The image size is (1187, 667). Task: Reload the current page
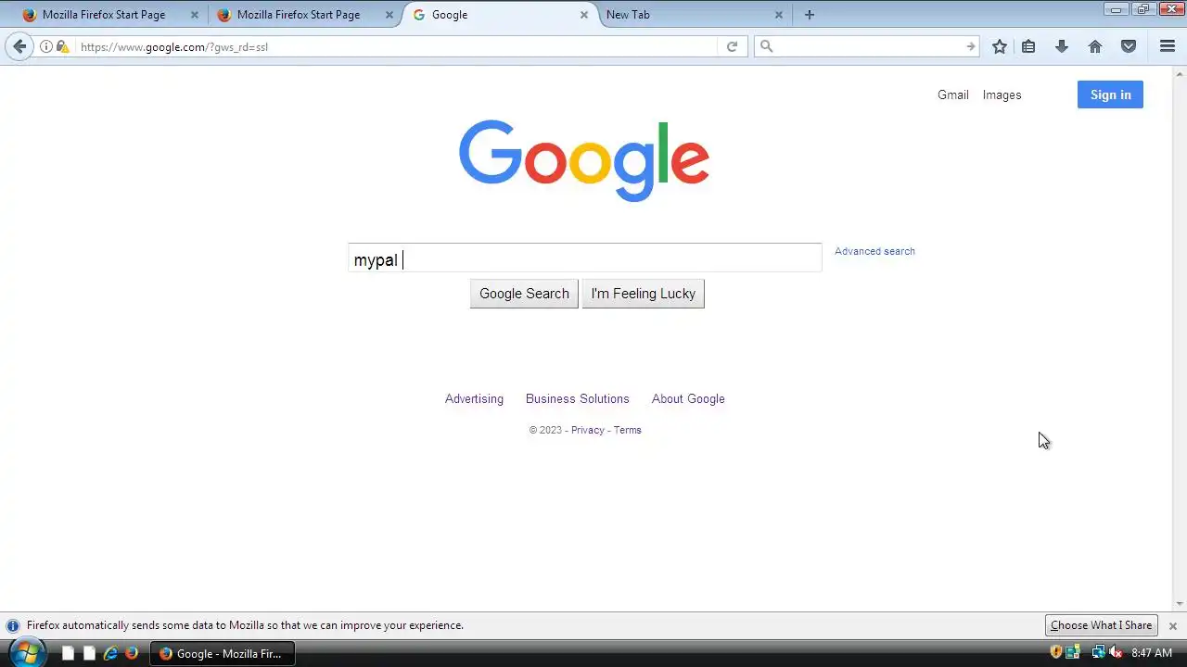(732, 46)
